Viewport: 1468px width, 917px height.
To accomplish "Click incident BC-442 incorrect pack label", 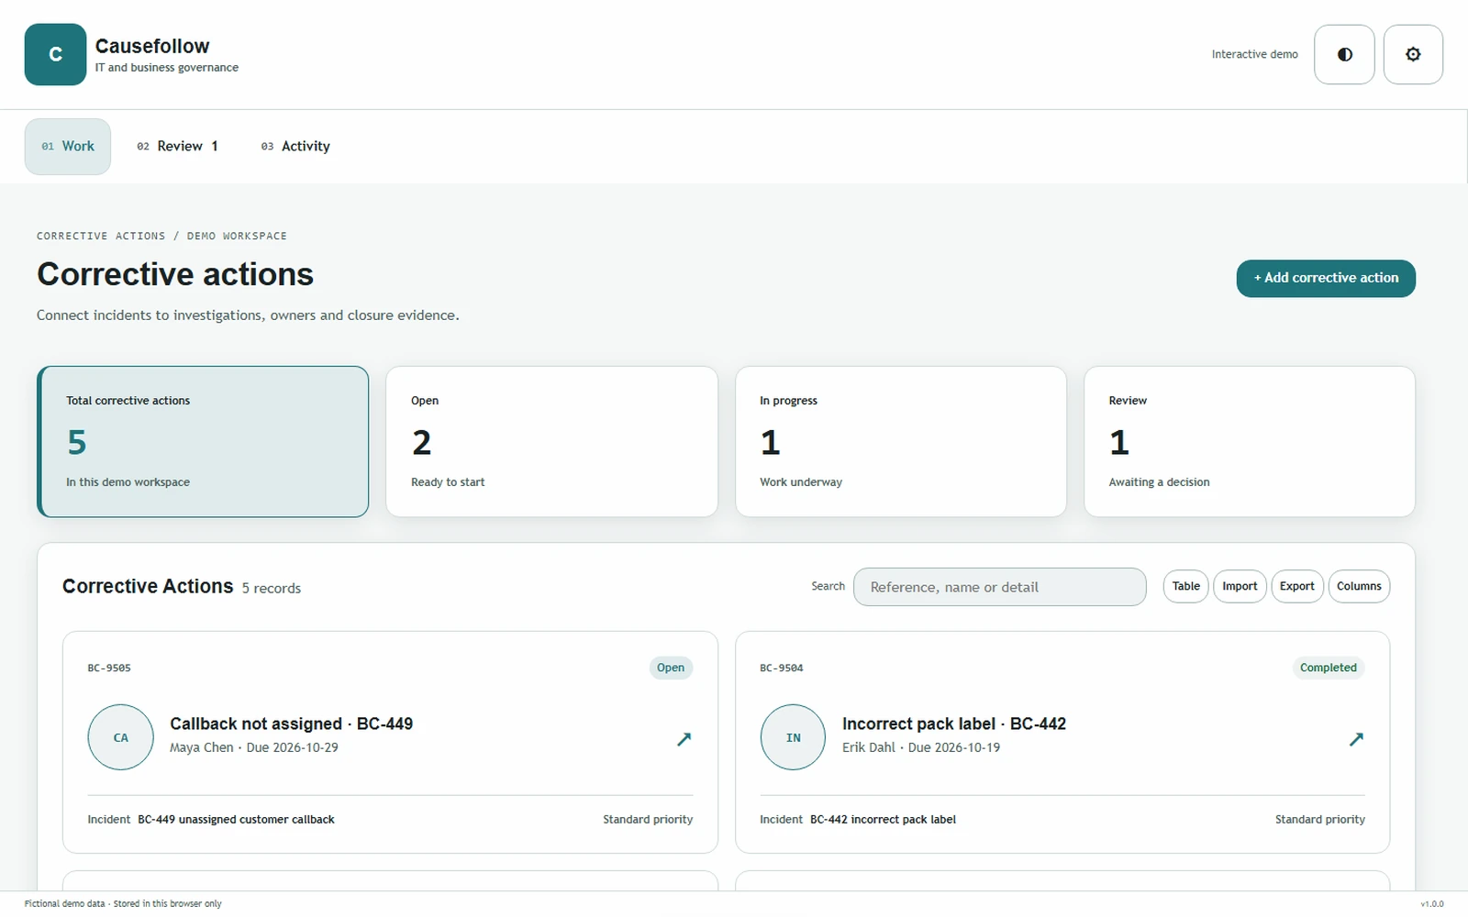I will click(883, 820).
